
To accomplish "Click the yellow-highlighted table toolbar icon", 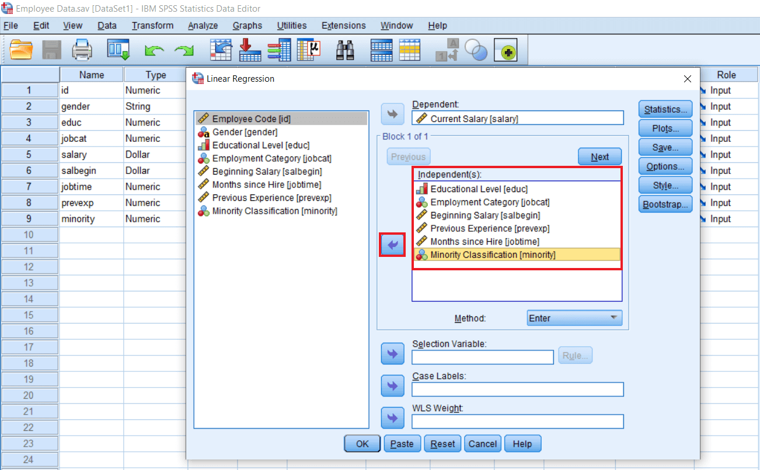I will click(410, 50).
